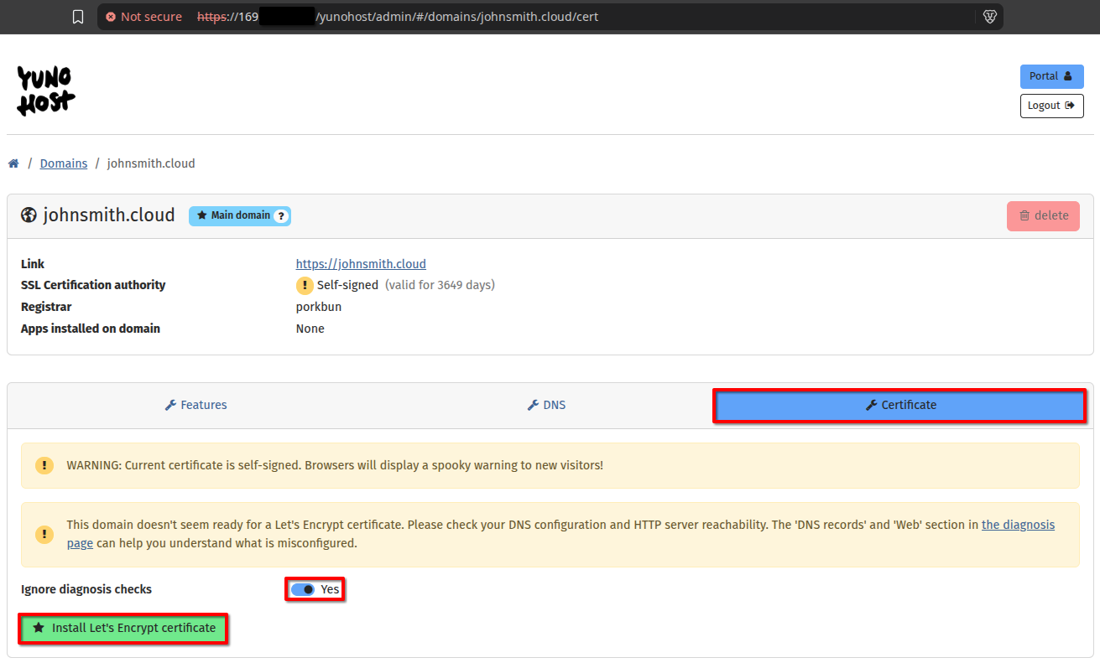
Task: Click the johnsmith.cloud breadcrumb text
Action: [151, 163]
